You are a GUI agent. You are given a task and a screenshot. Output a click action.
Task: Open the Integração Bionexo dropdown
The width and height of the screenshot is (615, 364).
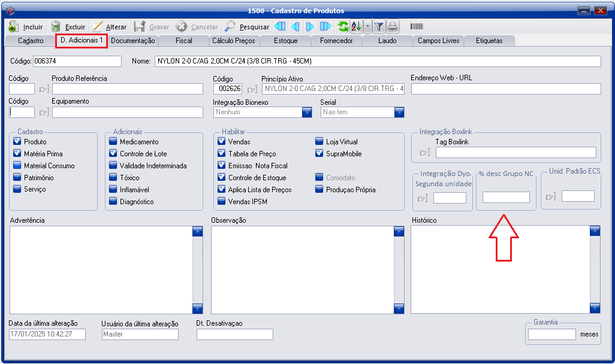pos(307,112)
